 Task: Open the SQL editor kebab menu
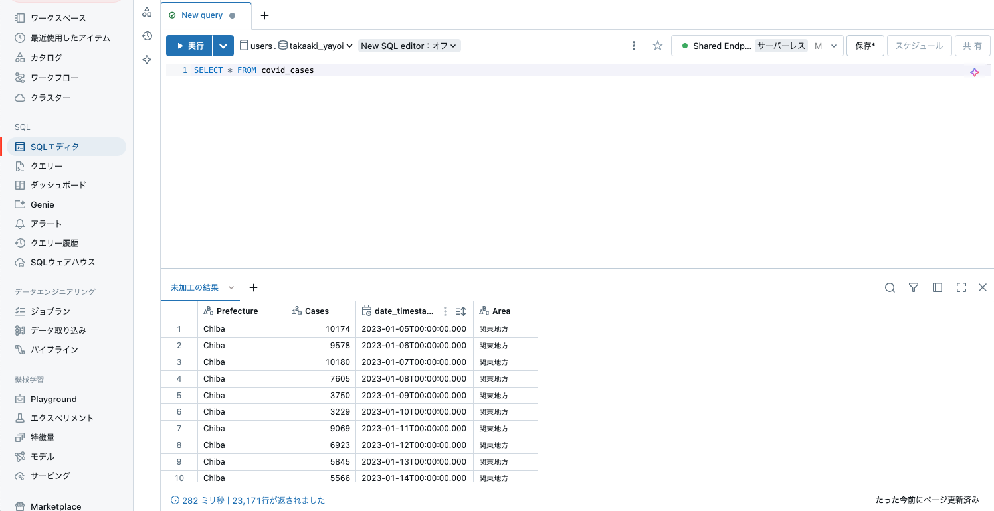(x=634, y=46)
